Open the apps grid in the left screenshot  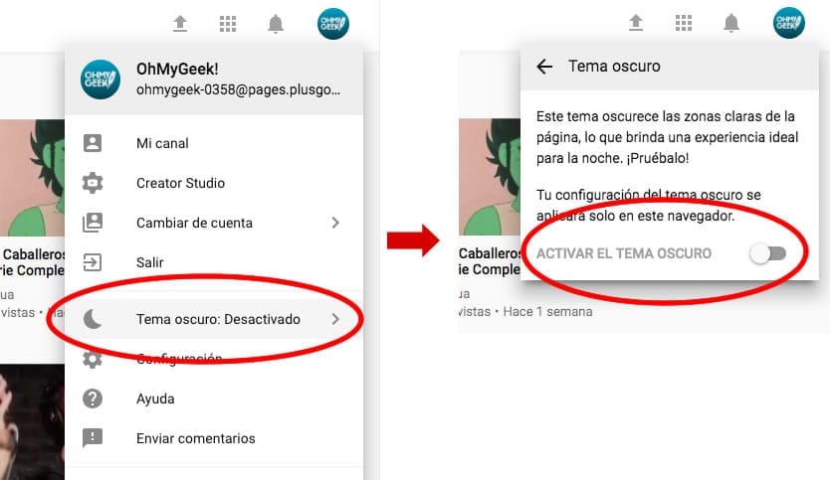pos(228,23)
